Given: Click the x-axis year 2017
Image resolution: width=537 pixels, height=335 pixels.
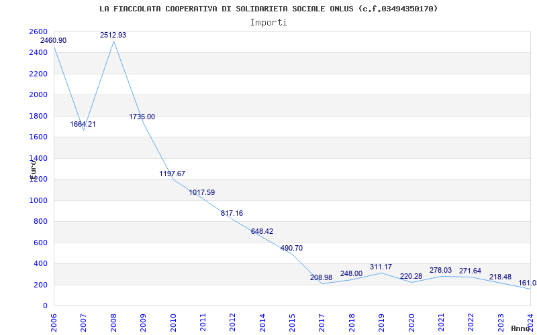Looking at the screenshot, I should [x=322, y=323].
